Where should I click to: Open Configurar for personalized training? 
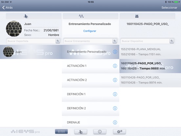click(x=90, y=31)
